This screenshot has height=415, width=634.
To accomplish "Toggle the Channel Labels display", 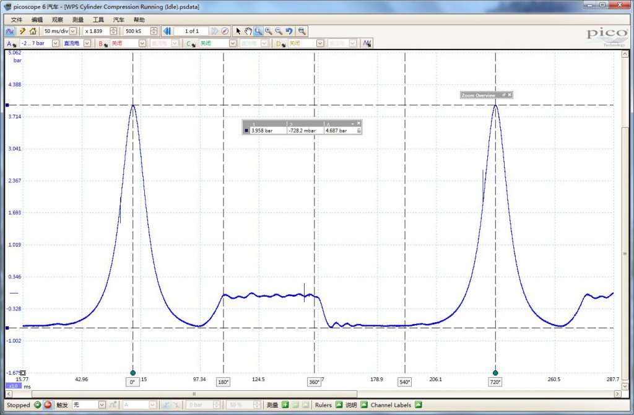I will pos(419,405).
